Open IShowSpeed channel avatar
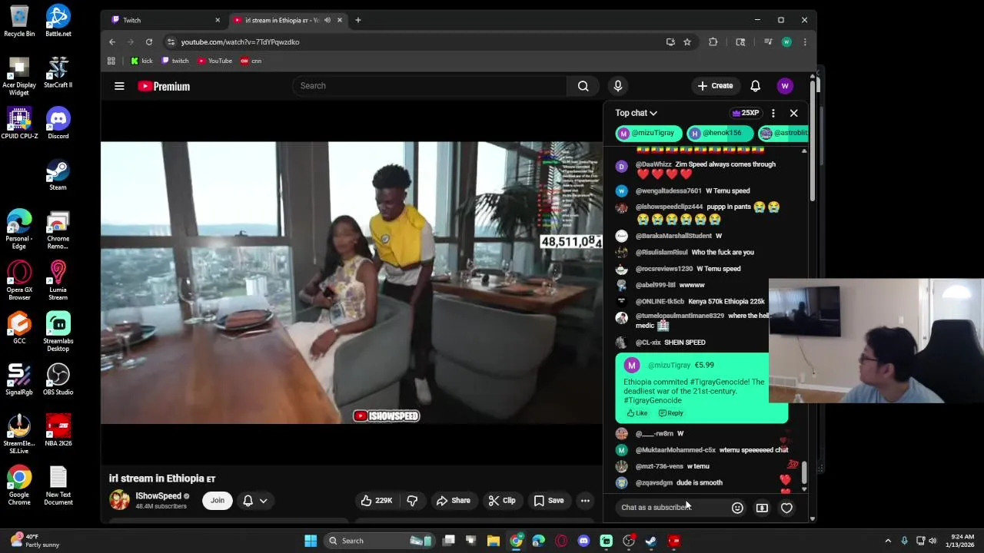Screen dimensions: 984x553 pyautogui.click(x=119, y=500)
